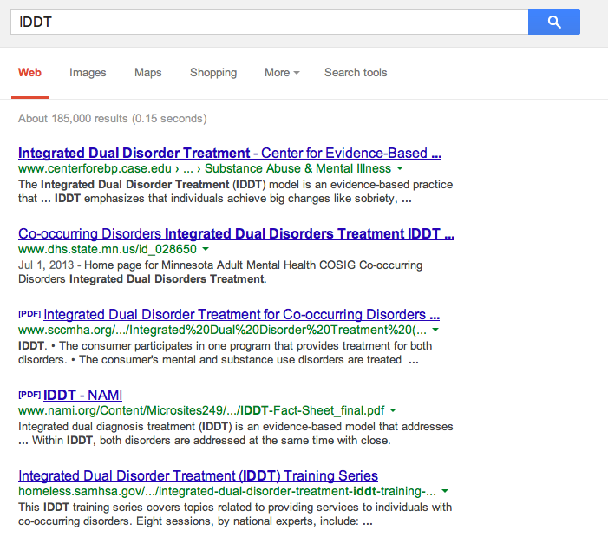Viewport: 608px width, 537px height.
Task: Expand arrow next to homeless.samhsa.gov URL
Action: 445,491
